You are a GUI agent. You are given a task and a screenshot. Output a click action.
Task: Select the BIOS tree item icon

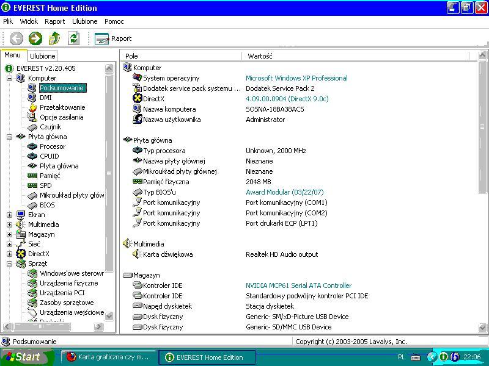click(x=32, y=205)
